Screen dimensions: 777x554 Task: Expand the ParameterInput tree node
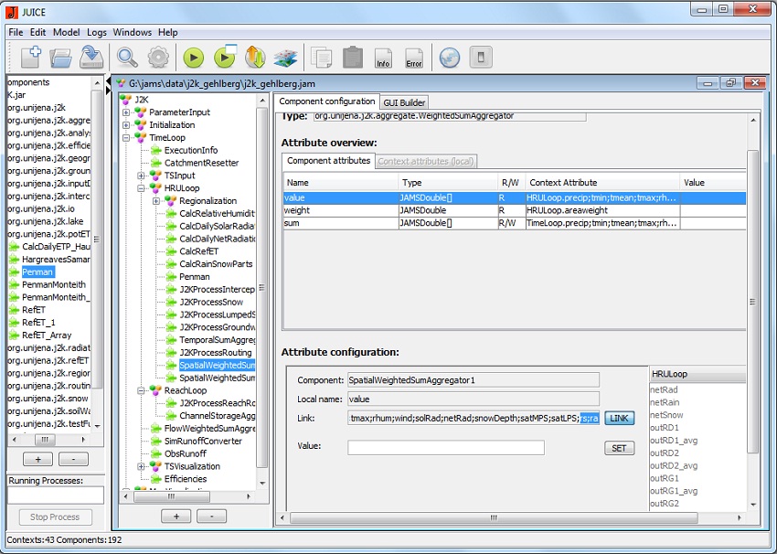click(126, 112)
